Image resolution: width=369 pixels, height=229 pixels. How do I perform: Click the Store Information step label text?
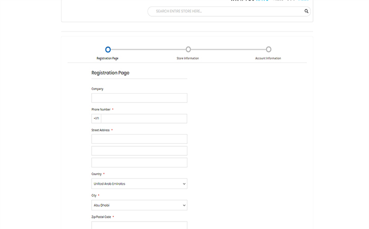(188, 58)
